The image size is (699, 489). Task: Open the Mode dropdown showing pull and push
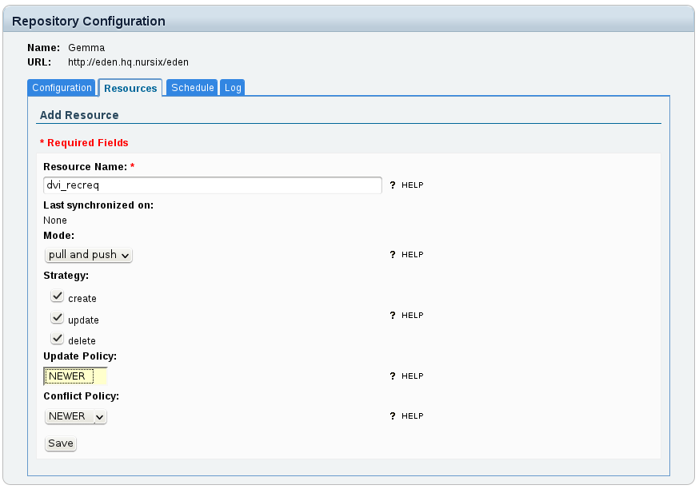click(88, 255)
